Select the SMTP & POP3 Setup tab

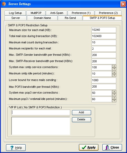tap(102, 18)
